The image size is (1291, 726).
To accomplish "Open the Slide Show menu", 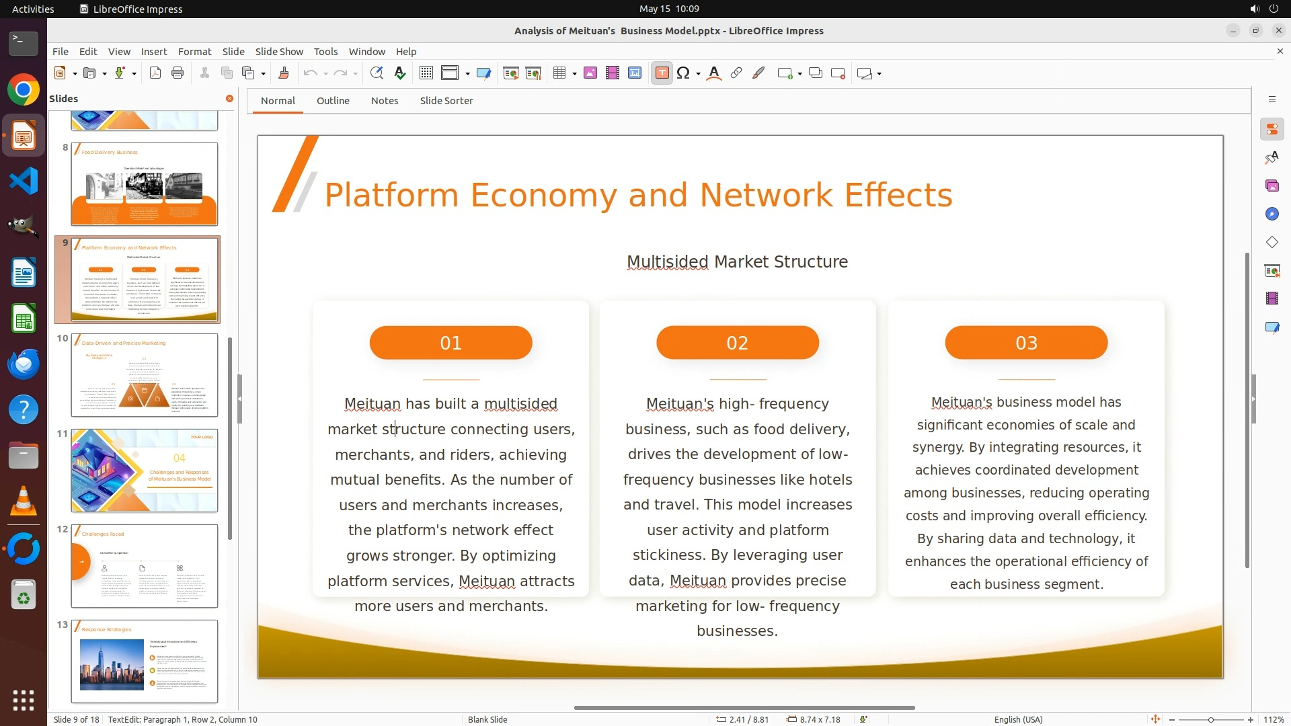I will click(x=279, y=52).
